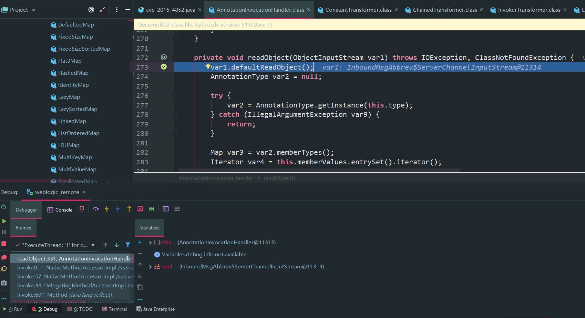Click Step Out debugger icon
Screen dimensions: 585x318
(x=129, y=209)
